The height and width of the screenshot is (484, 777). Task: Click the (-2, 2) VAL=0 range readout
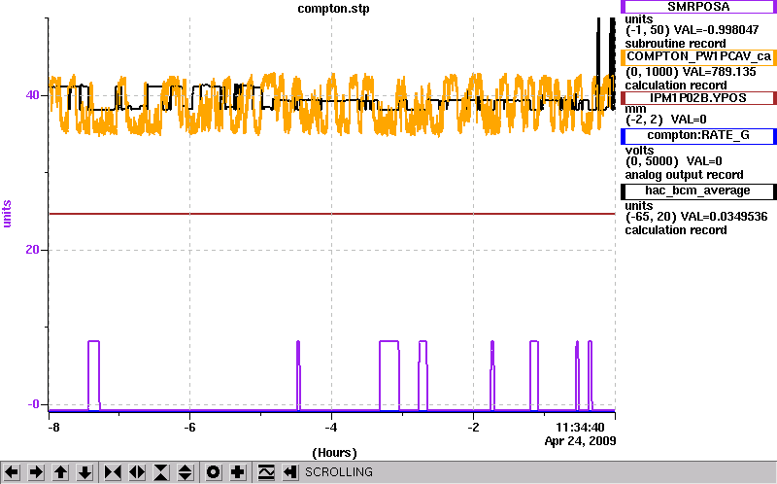[x=666, y=120]
